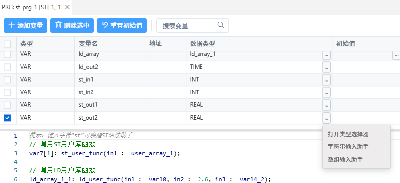
Task: Click the ellipsis button for st_out2 data type
Action: click(x=326, y=118)
